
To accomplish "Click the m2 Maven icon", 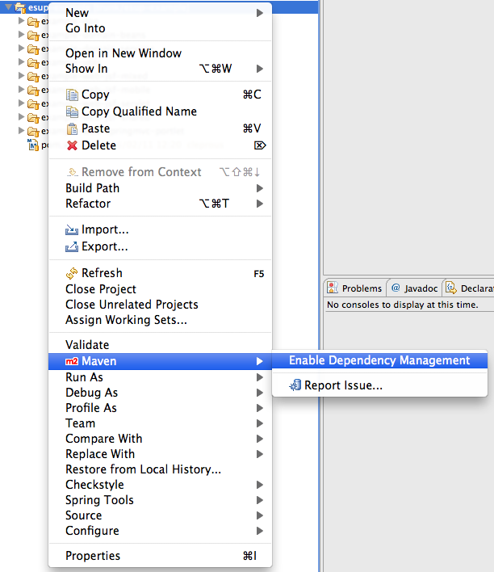I will click(x=72, y=361).
